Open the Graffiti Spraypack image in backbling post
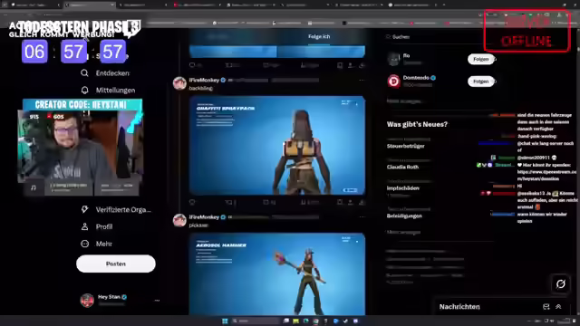The image size is (580, 326). tap(277, 145)
